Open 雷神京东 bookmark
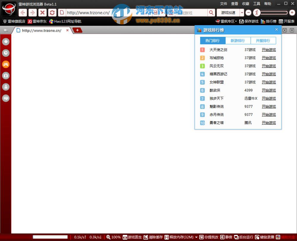This screenshot has height=241, width=297. point(37,21)
